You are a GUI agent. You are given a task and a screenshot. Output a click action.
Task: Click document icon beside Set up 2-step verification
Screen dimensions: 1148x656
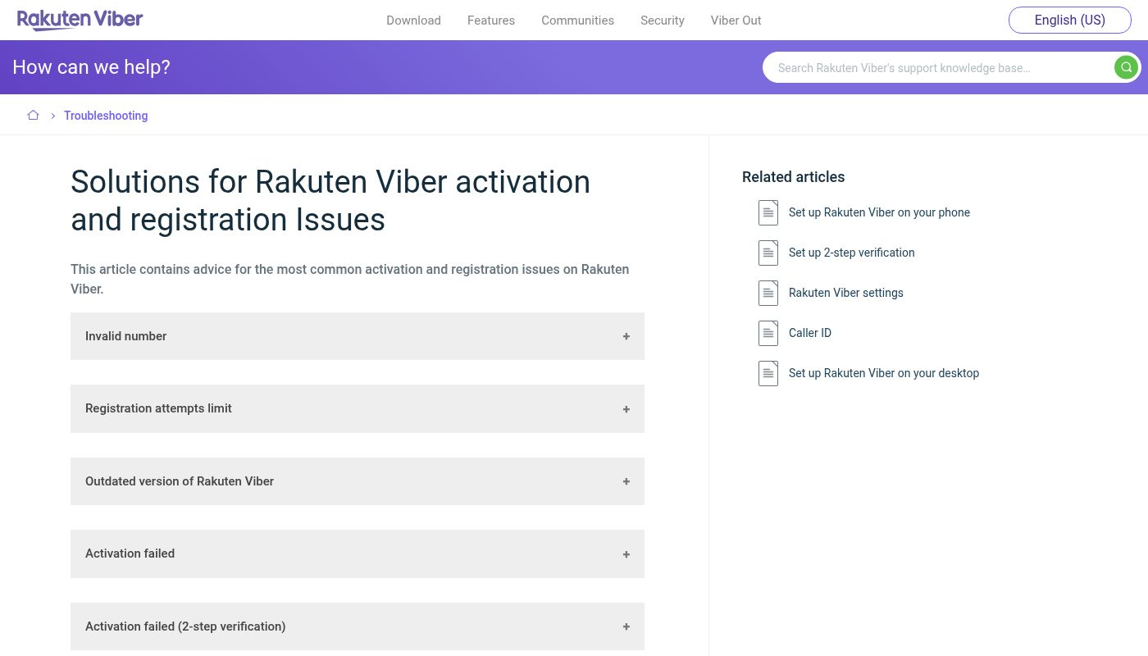[x=768, y=253]
